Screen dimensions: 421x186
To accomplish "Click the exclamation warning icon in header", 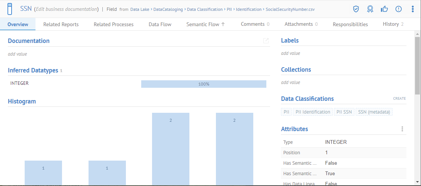I will [x=398, y=9].
